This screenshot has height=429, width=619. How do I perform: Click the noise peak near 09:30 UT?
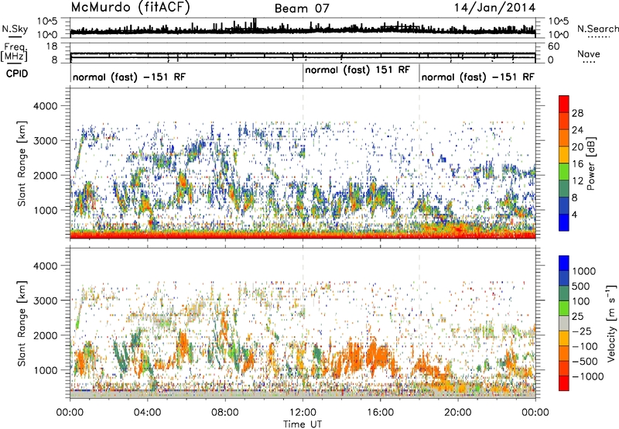[255, 24]
